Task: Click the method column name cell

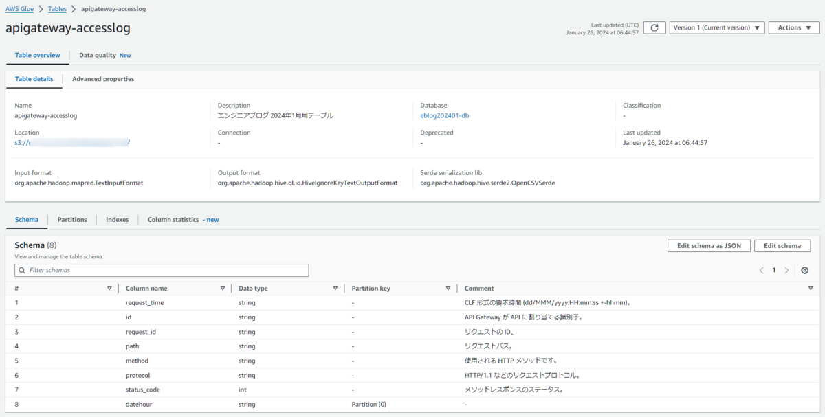Action: click(x=137, y=361)
